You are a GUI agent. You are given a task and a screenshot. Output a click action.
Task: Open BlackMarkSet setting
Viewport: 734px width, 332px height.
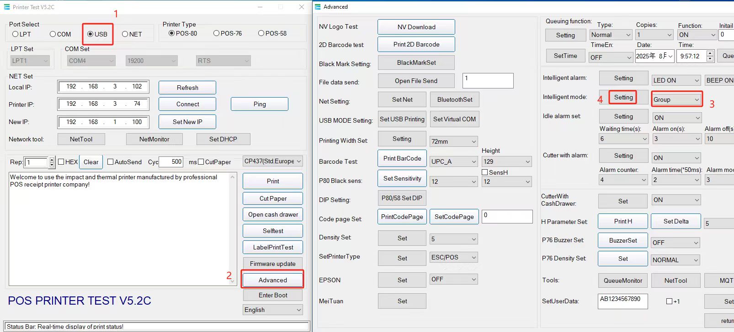(416, 62)
